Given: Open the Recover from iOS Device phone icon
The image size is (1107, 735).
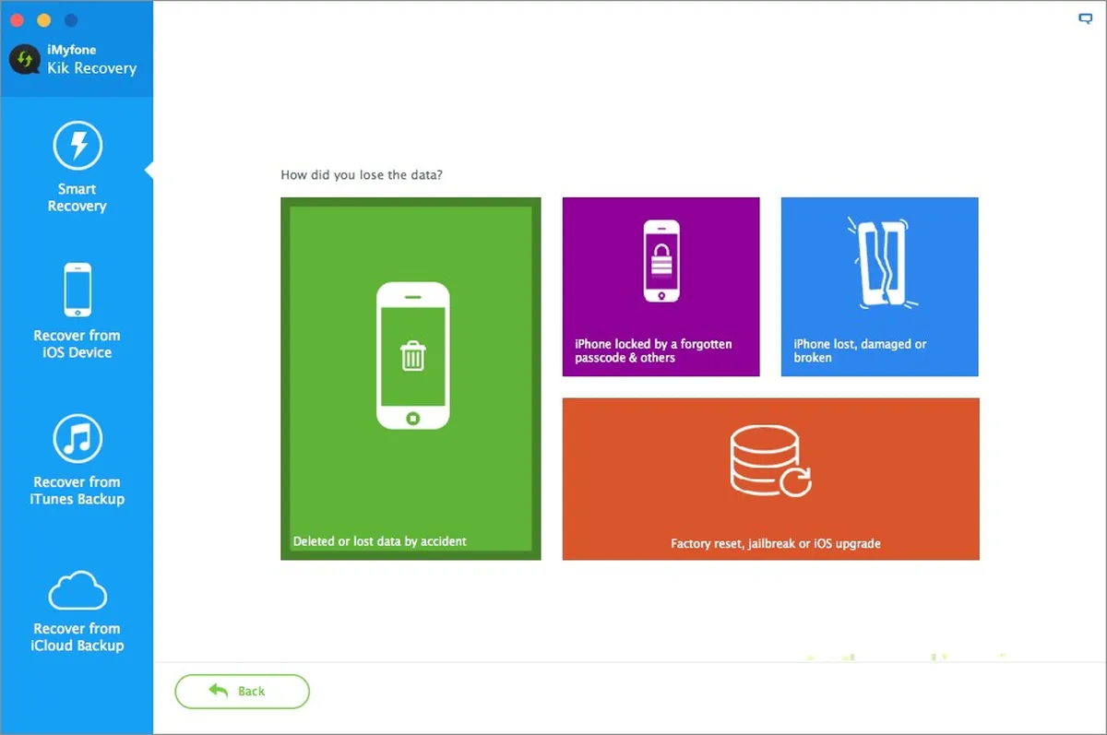Looking at the screenshot, I should click(77, 290).
